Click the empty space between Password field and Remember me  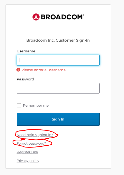pos(58,98)
